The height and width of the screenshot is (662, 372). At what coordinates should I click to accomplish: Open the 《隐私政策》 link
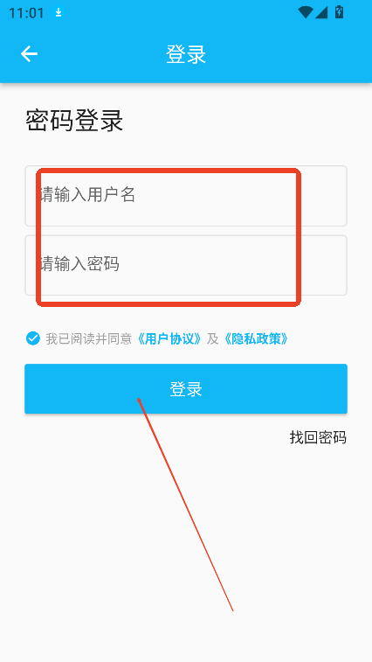click(x=256, y=338)
